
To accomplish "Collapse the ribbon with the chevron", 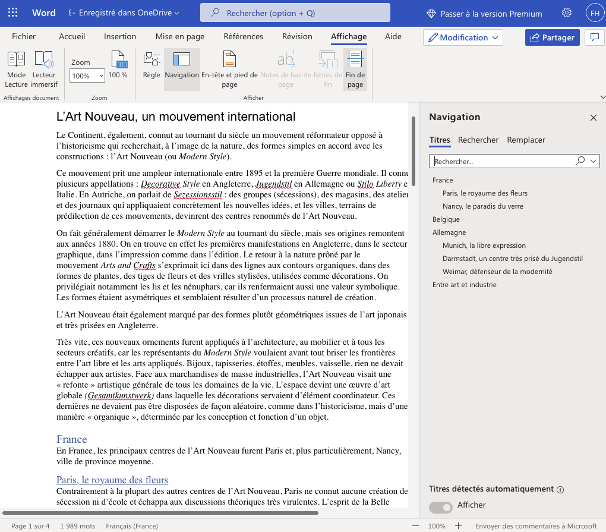I will pyautogui.click(x=602, y=97).
